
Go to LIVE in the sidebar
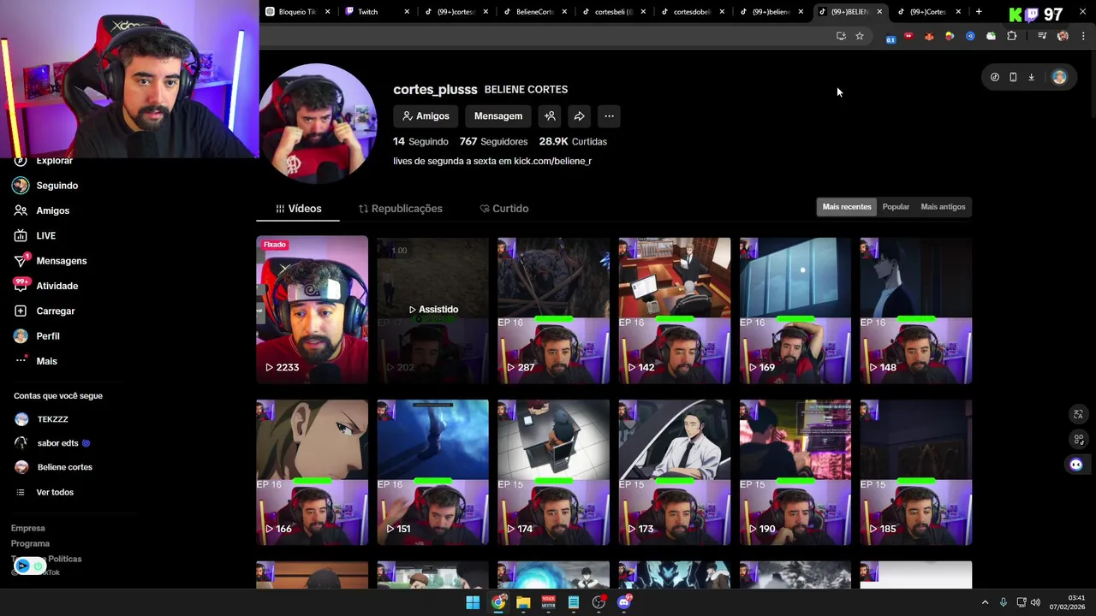click(45, 235)
